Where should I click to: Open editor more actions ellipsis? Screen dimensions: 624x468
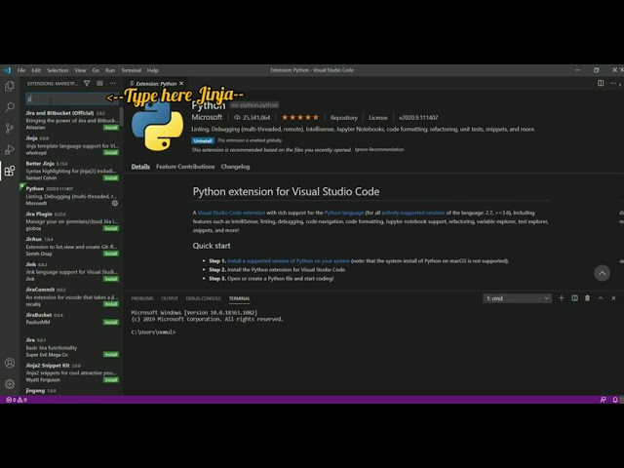pyautogui.click(x=613, y=83)
